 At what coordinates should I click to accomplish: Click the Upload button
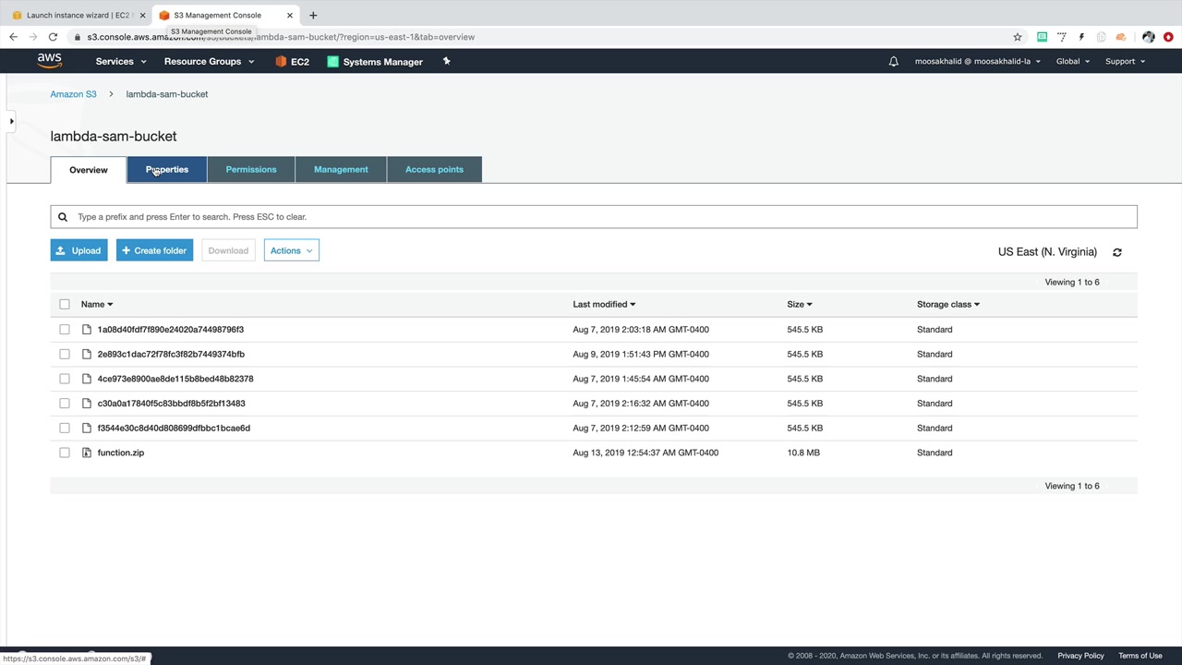pos(78,250)
